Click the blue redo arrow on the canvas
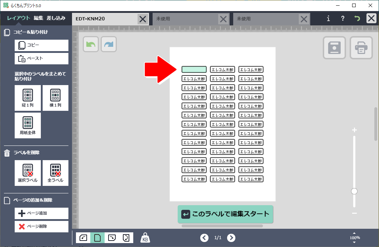379x247 pixels. [109, 44]
